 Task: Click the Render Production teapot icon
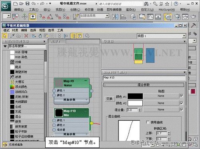pos(194,17)
